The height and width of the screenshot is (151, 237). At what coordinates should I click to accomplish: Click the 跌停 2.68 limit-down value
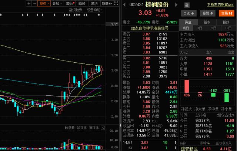pyautogui.click(x=174, y=111)
